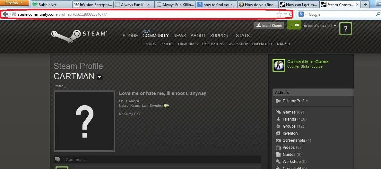Open the Firefox menu button

point(14,3)
